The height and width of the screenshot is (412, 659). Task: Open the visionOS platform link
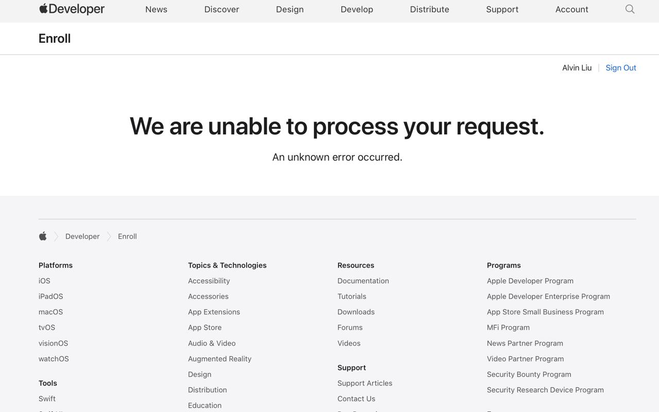click(53, 343)
